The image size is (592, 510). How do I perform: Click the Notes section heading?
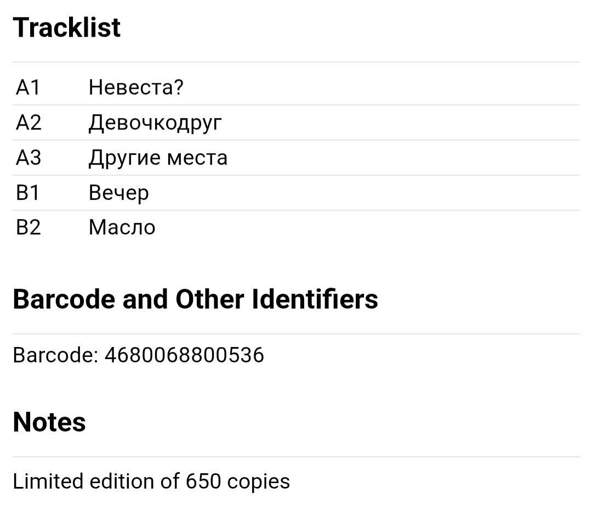[49, 422]
